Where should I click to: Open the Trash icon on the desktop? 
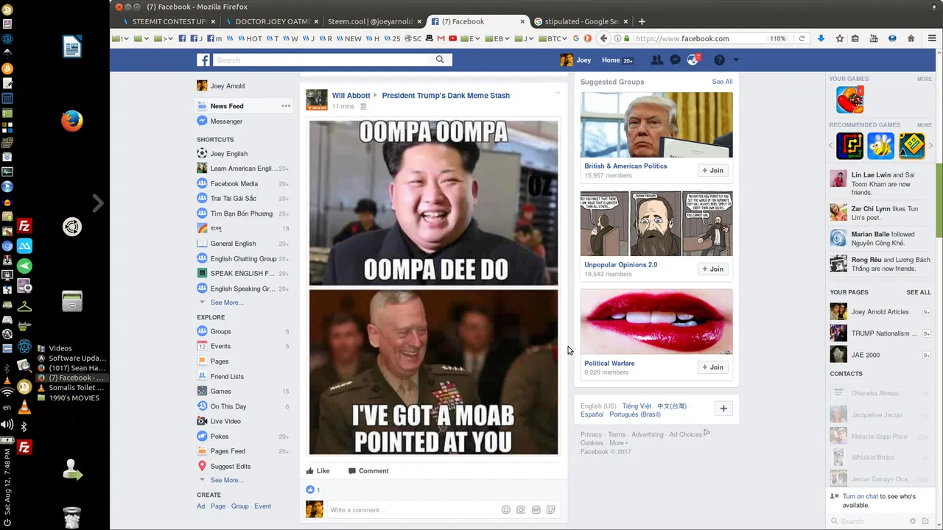pyautogui.click(x=71, y=517)
